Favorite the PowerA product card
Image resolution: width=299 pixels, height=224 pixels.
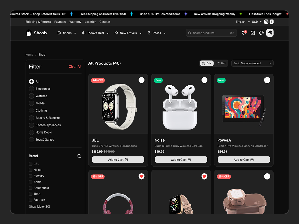click(x=267, y=80)
